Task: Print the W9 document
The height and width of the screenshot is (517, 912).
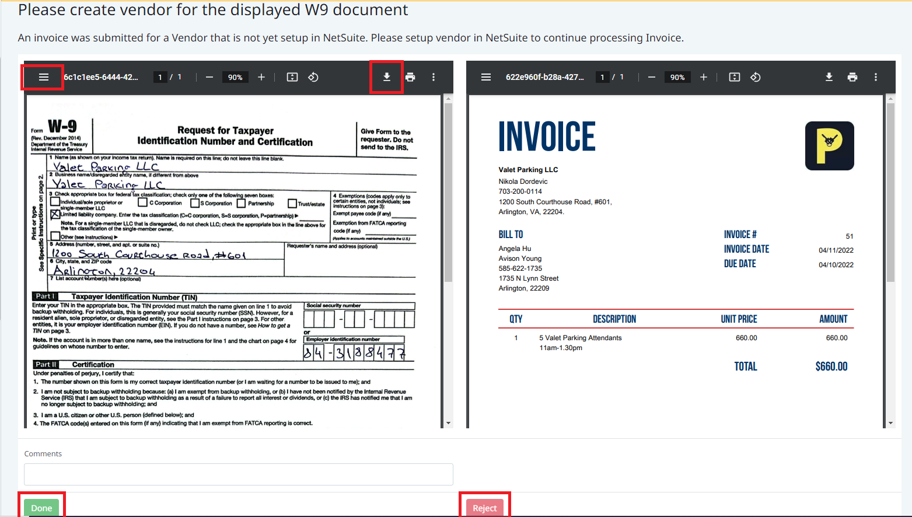Action: tap(410, 77)
